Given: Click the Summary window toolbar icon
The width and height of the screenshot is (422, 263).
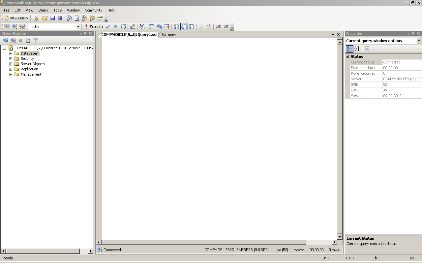Looking at the screenshot, I should coord(77,18).
